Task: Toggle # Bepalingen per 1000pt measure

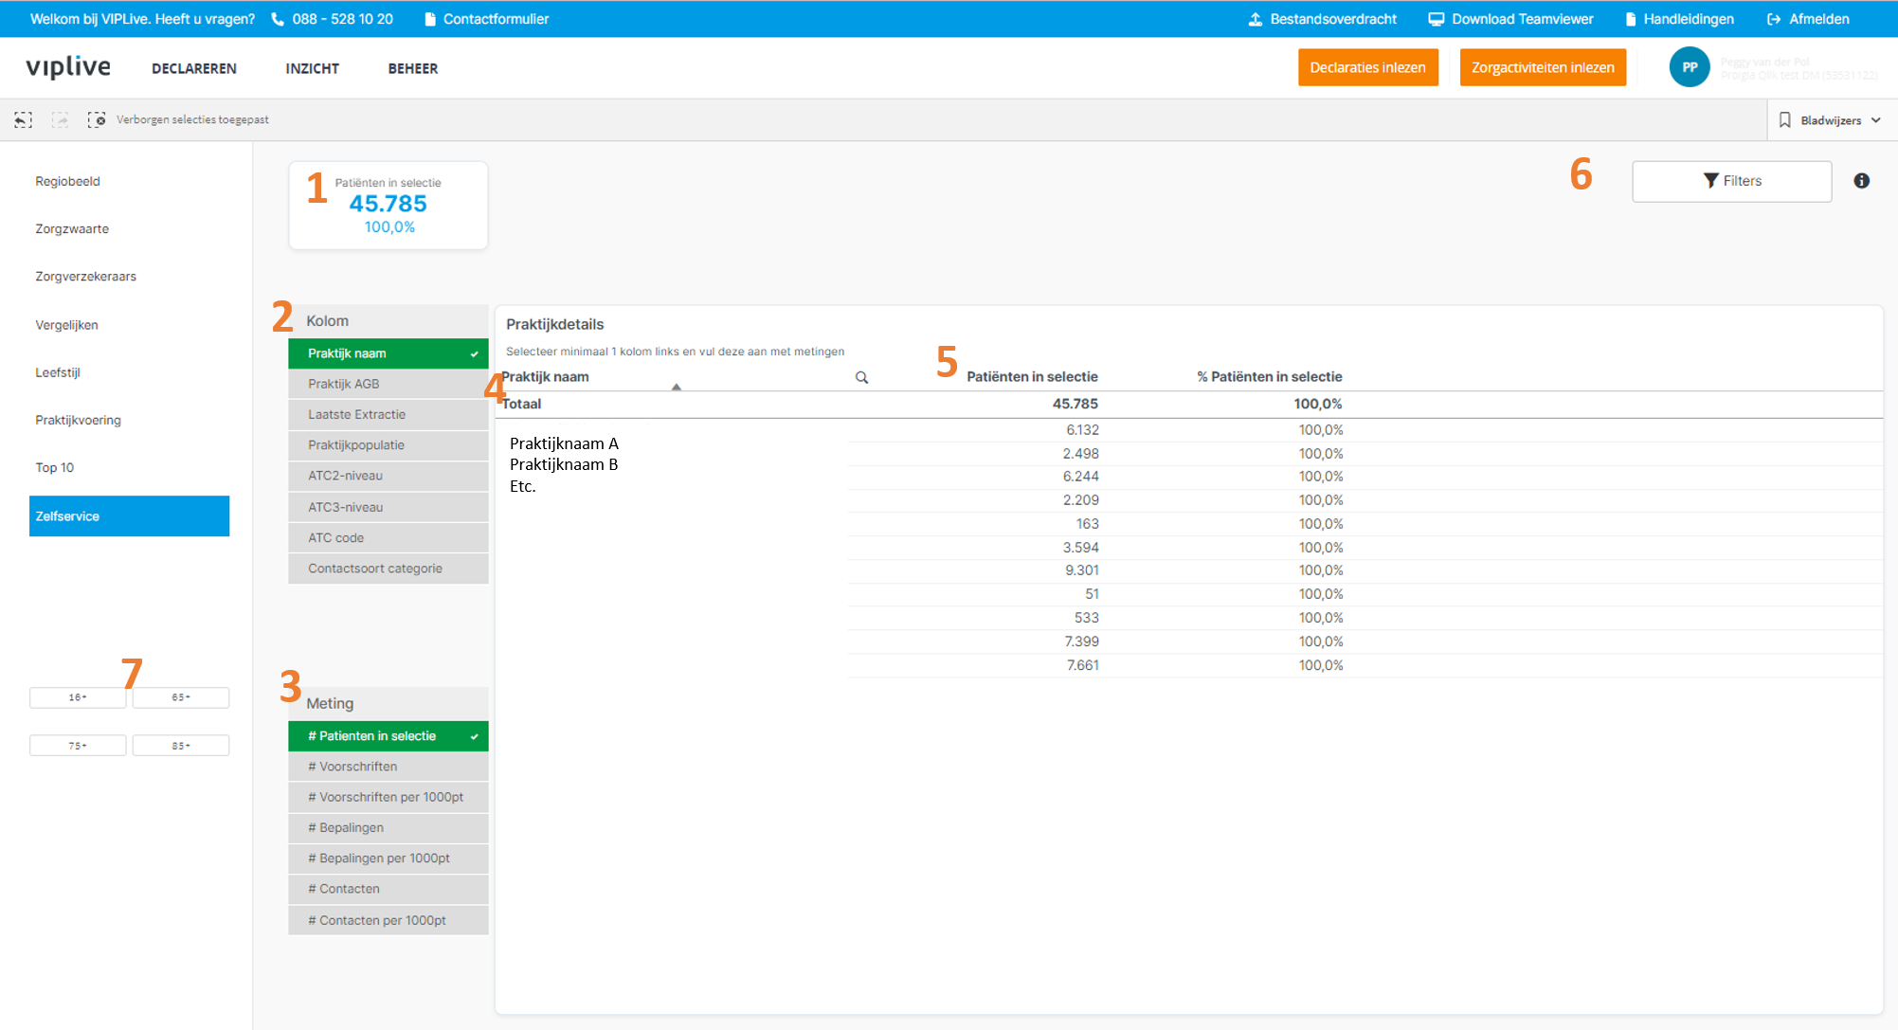Action: (x=389, y=858)
